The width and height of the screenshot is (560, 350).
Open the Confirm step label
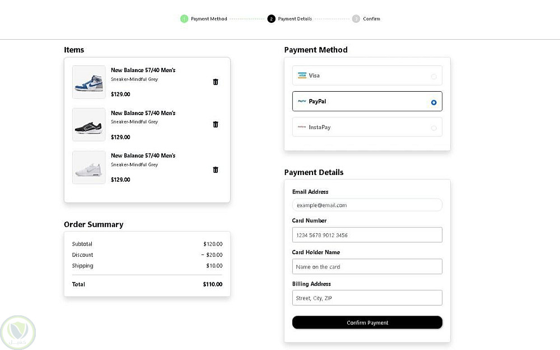tap(371, 19)
